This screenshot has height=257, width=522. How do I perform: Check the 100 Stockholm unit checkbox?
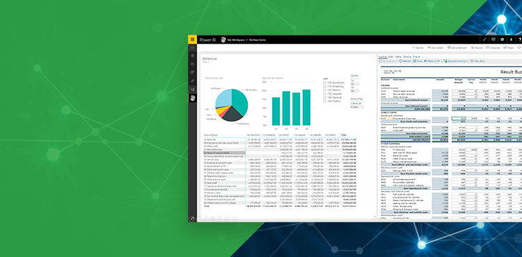coord(324,83)
